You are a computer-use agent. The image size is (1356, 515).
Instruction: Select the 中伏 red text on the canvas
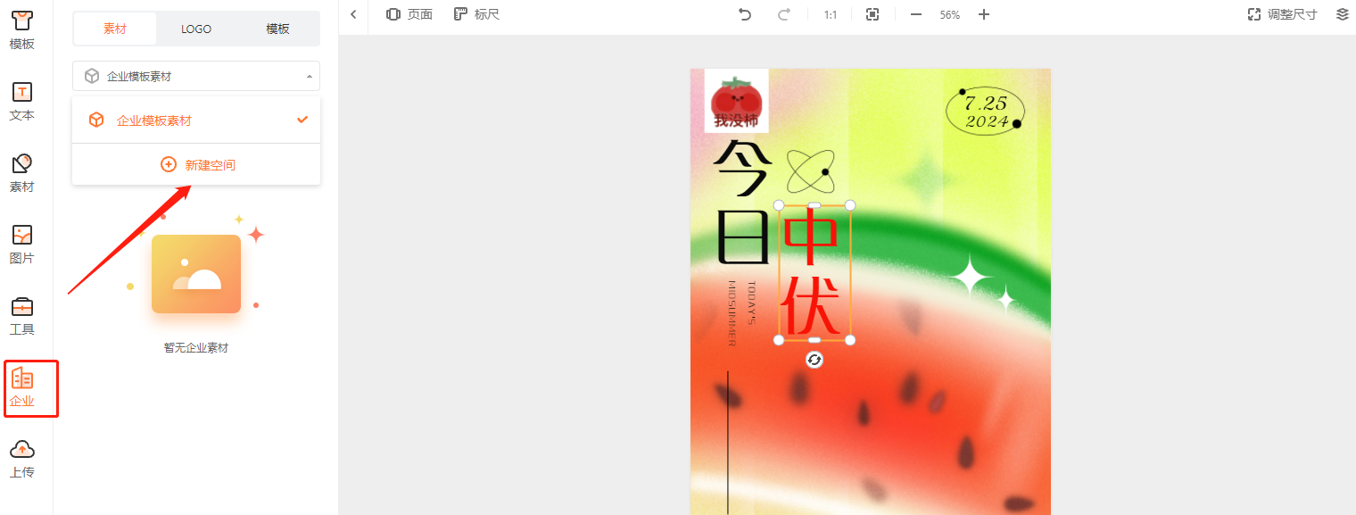tap(814, 273)
